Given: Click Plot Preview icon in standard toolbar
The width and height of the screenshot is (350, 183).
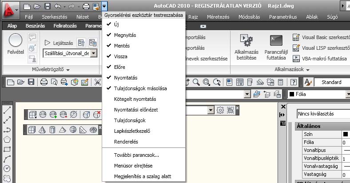Looking at the screenshot, I should click(x=54, y=82).
